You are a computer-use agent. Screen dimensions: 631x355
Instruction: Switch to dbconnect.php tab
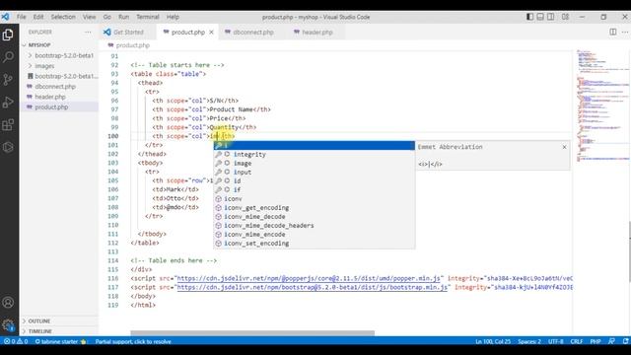253,33
